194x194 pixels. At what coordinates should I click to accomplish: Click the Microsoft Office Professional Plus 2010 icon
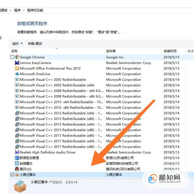(17, 68)
